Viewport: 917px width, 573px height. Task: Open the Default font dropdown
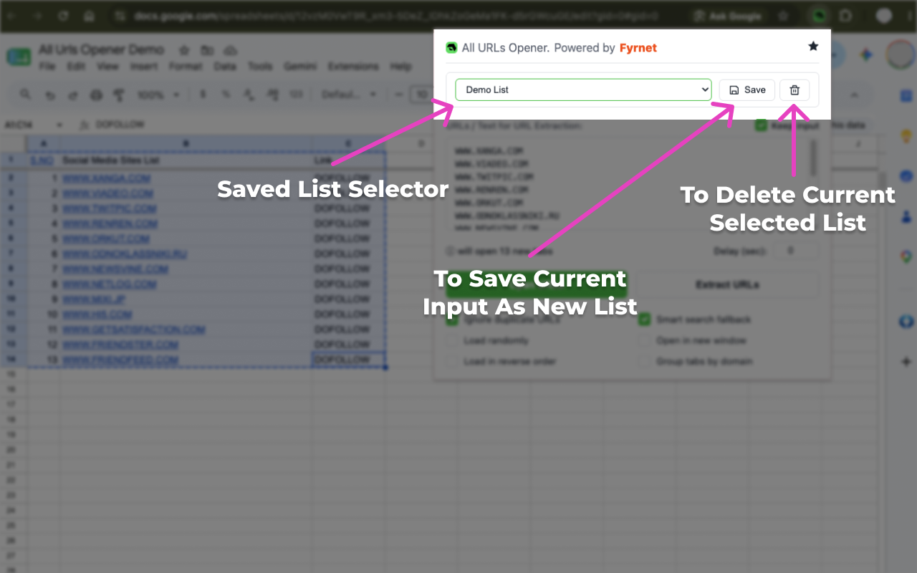tap(350, 95)
